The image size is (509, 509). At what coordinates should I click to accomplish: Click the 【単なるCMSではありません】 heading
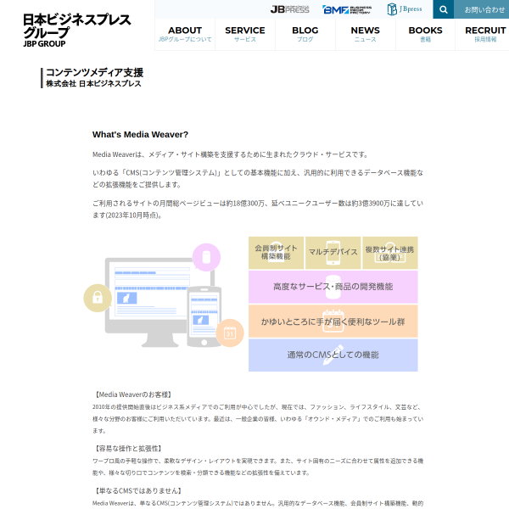[137, 490]
